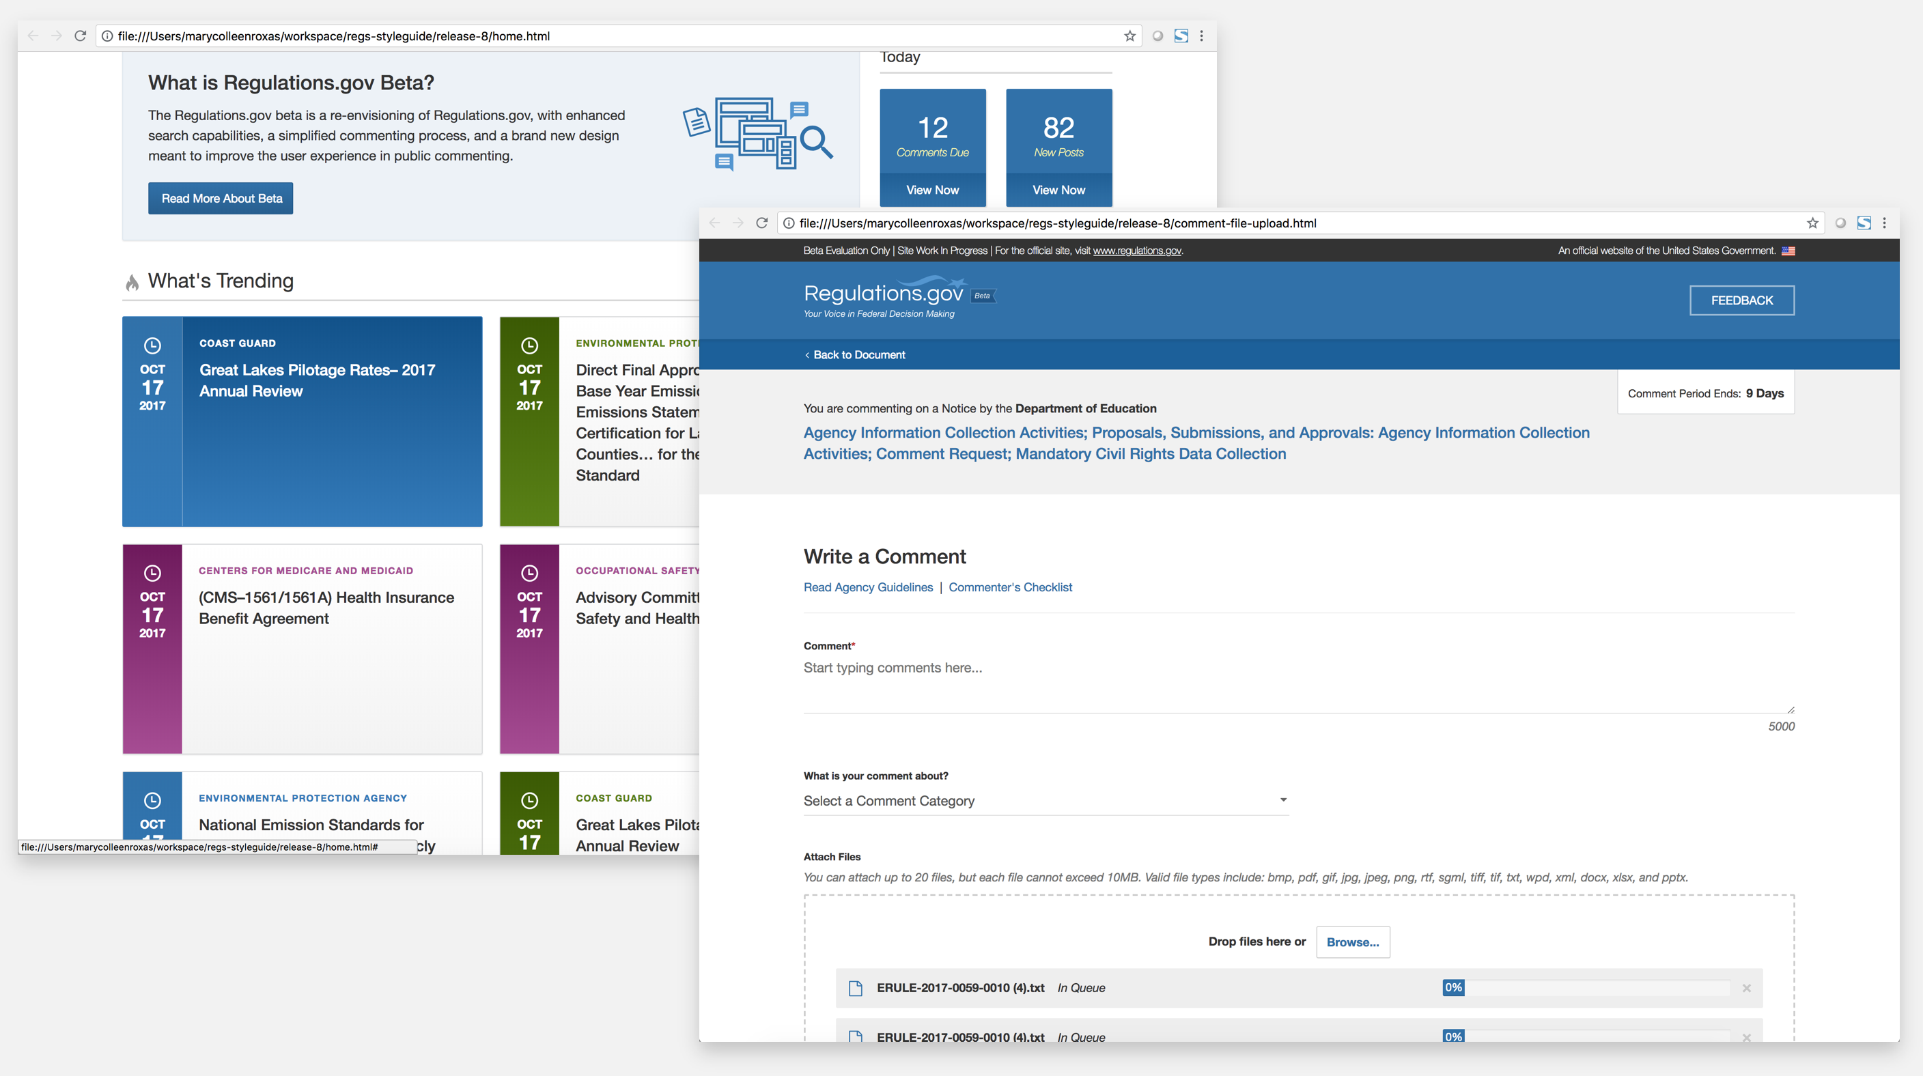Click the Browse... button to attach files
The height and width of the screenshot is (1076, 1923).
1353,941
